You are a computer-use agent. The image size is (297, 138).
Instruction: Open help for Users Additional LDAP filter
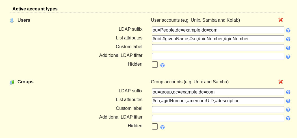pos(288,57)
